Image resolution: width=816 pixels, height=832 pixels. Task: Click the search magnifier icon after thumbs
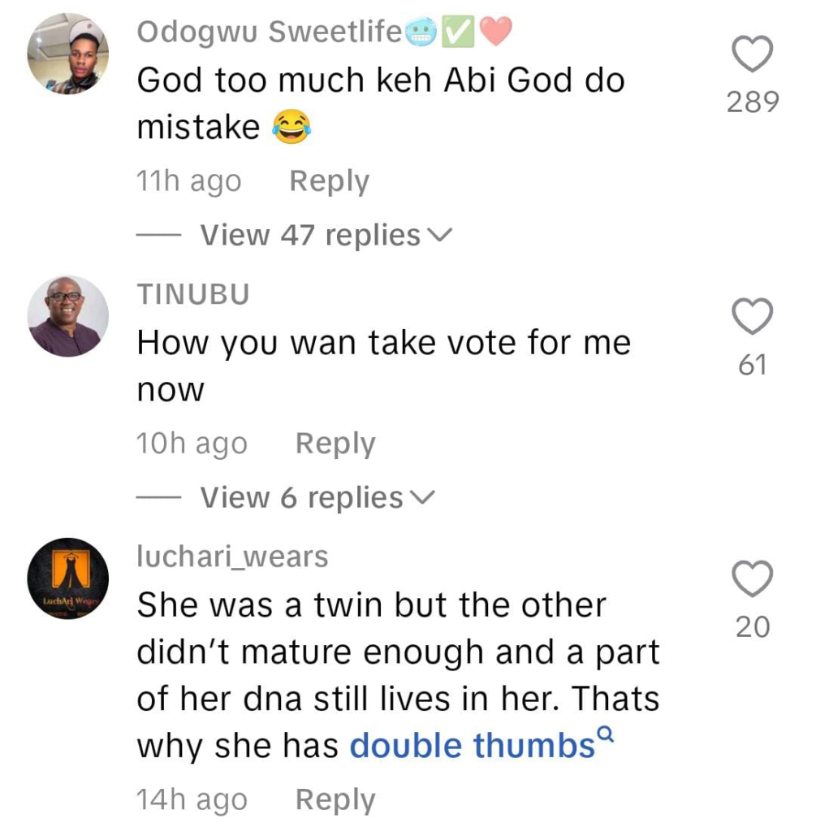(605, 734)
